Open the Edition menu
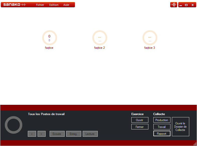 [x=54, y=5]
